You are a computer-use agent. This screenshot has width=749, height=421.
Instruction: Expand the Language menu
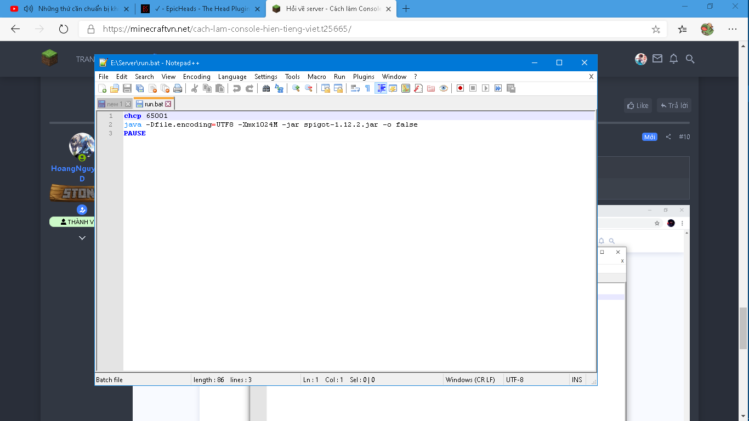[x=232, y=77]
